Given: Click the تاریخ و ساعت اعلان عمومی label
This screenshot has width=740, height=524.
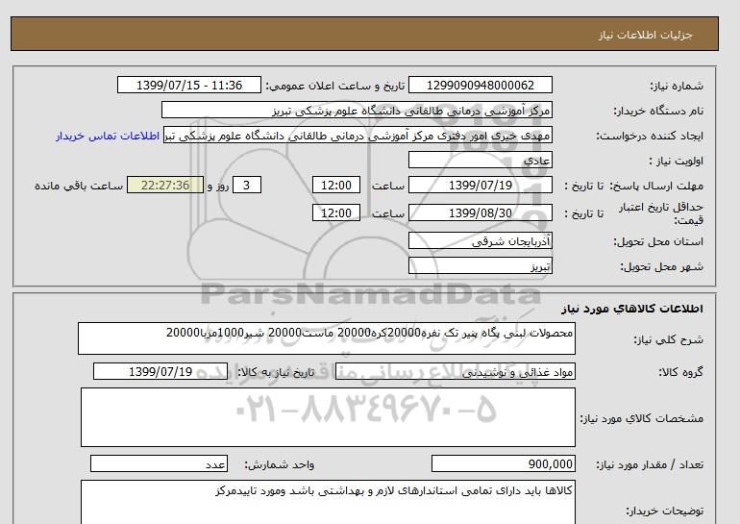Looking at the screenshot, I should (x=335, y=86).
